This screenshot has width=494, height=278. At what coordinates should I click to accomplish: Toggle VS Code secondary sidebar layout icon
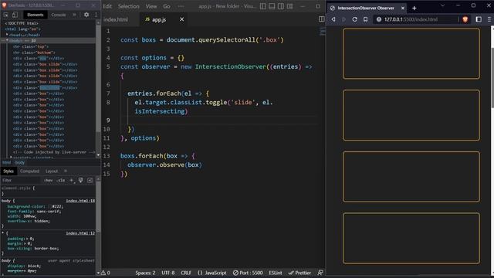click(281, 6)
